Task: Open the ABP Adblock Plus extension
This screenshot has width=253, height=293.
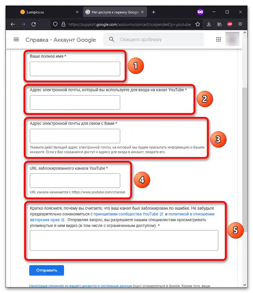Action: (230, 24)
